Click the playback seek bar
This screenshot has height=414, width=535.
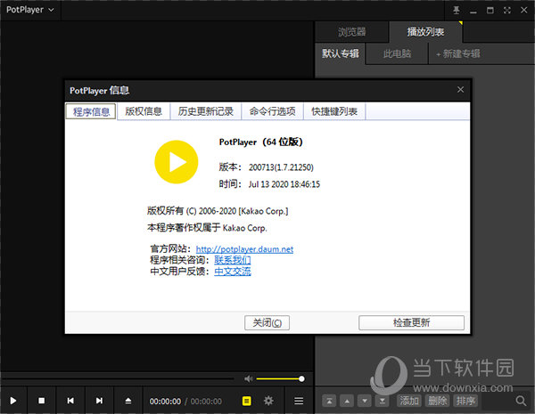pyautogui.click(x=118, y=378)
